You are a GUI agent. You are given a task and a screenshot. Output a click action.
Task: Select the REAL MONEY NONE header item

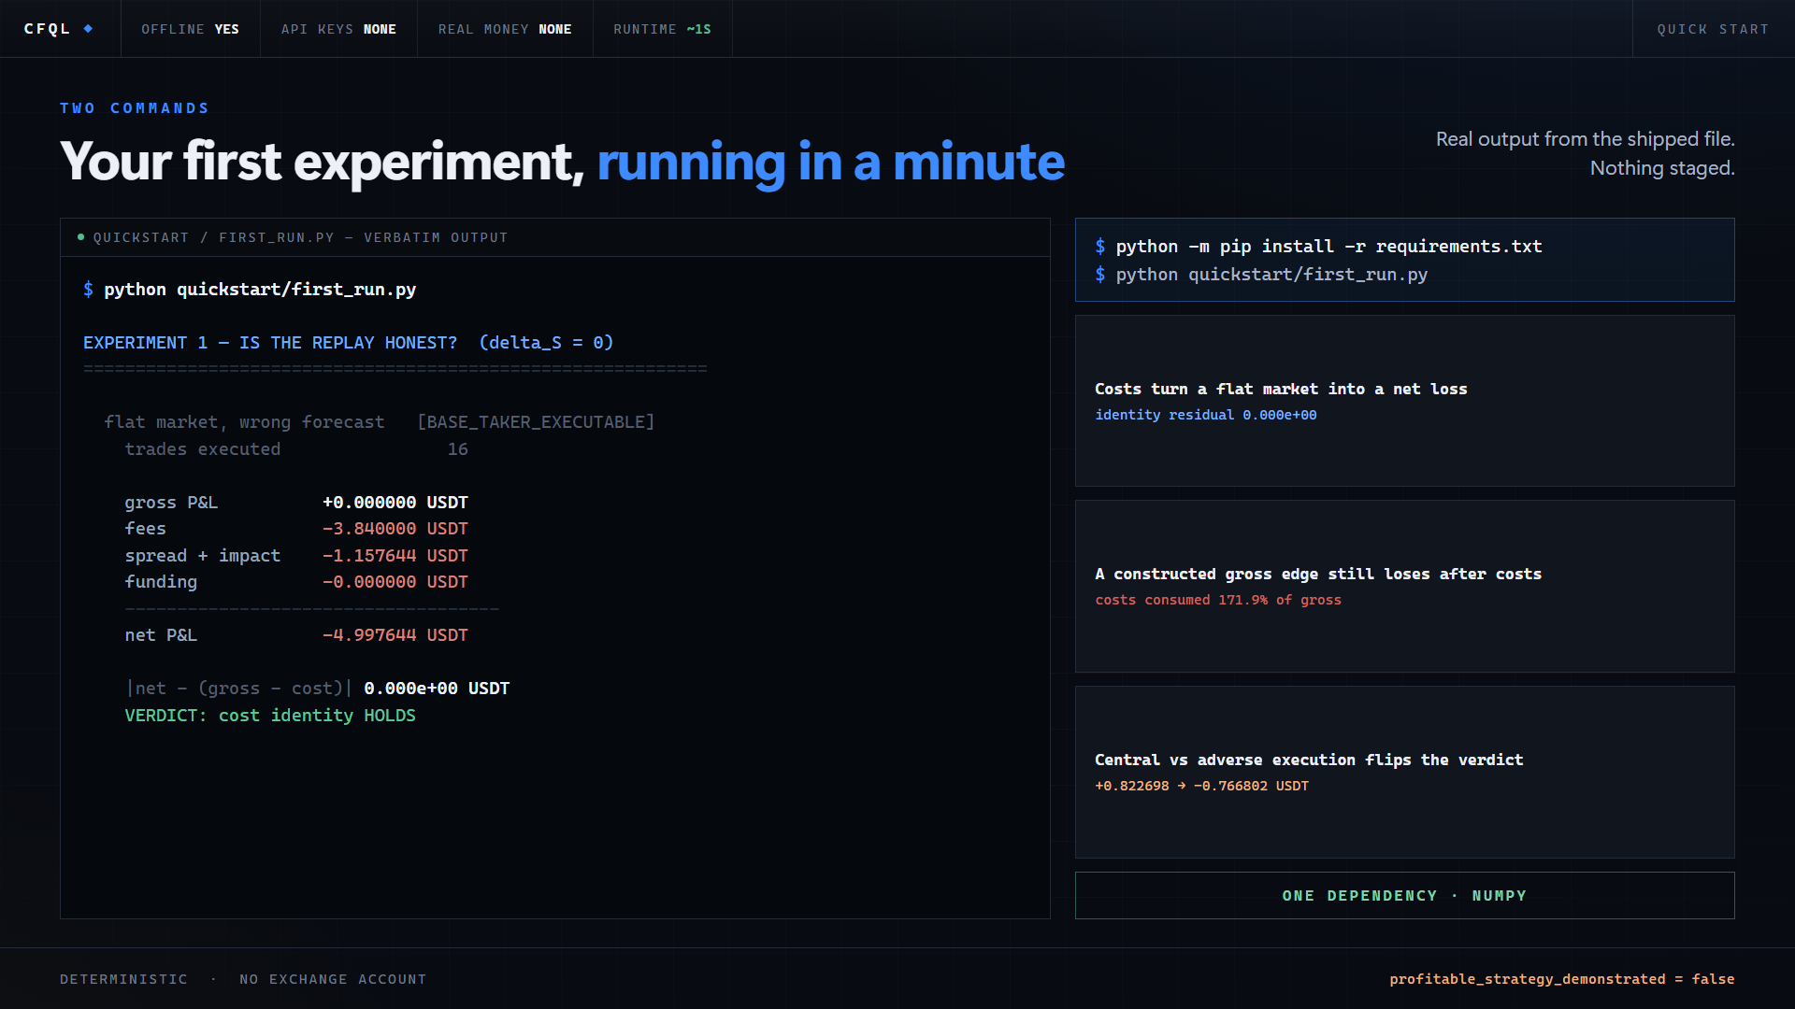505,29
